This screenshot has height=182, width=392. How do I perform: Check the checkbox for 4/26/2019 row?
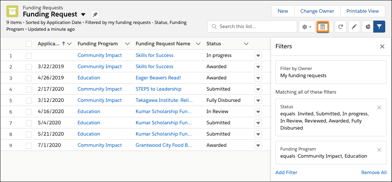[x=29, y=78]
